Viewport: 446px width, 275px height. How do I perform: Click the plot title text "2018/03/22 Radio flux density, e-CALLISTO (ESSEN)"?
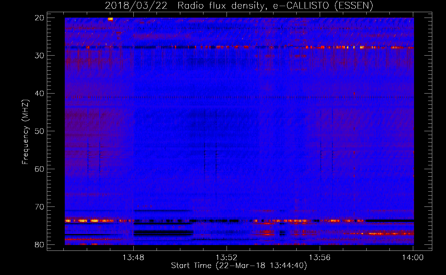click(x=239, y=5)
